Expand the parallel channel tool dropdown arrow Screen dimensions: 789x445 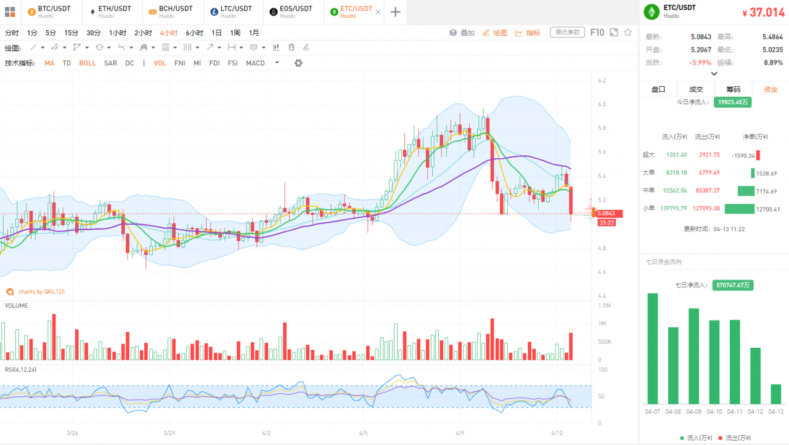coord(65,48)
